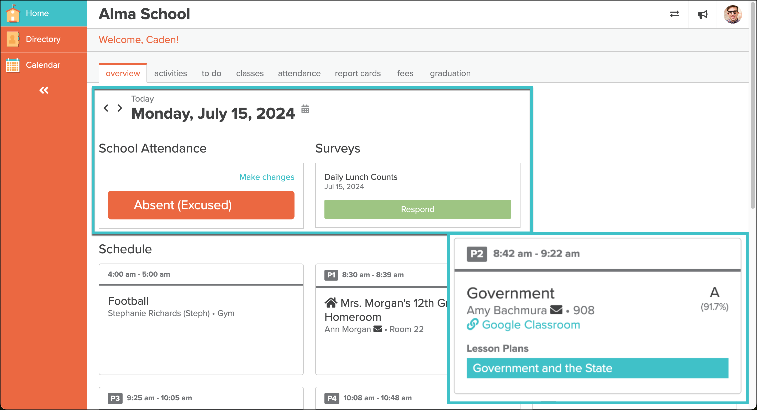Switch to the fees tab

point(405,73)
